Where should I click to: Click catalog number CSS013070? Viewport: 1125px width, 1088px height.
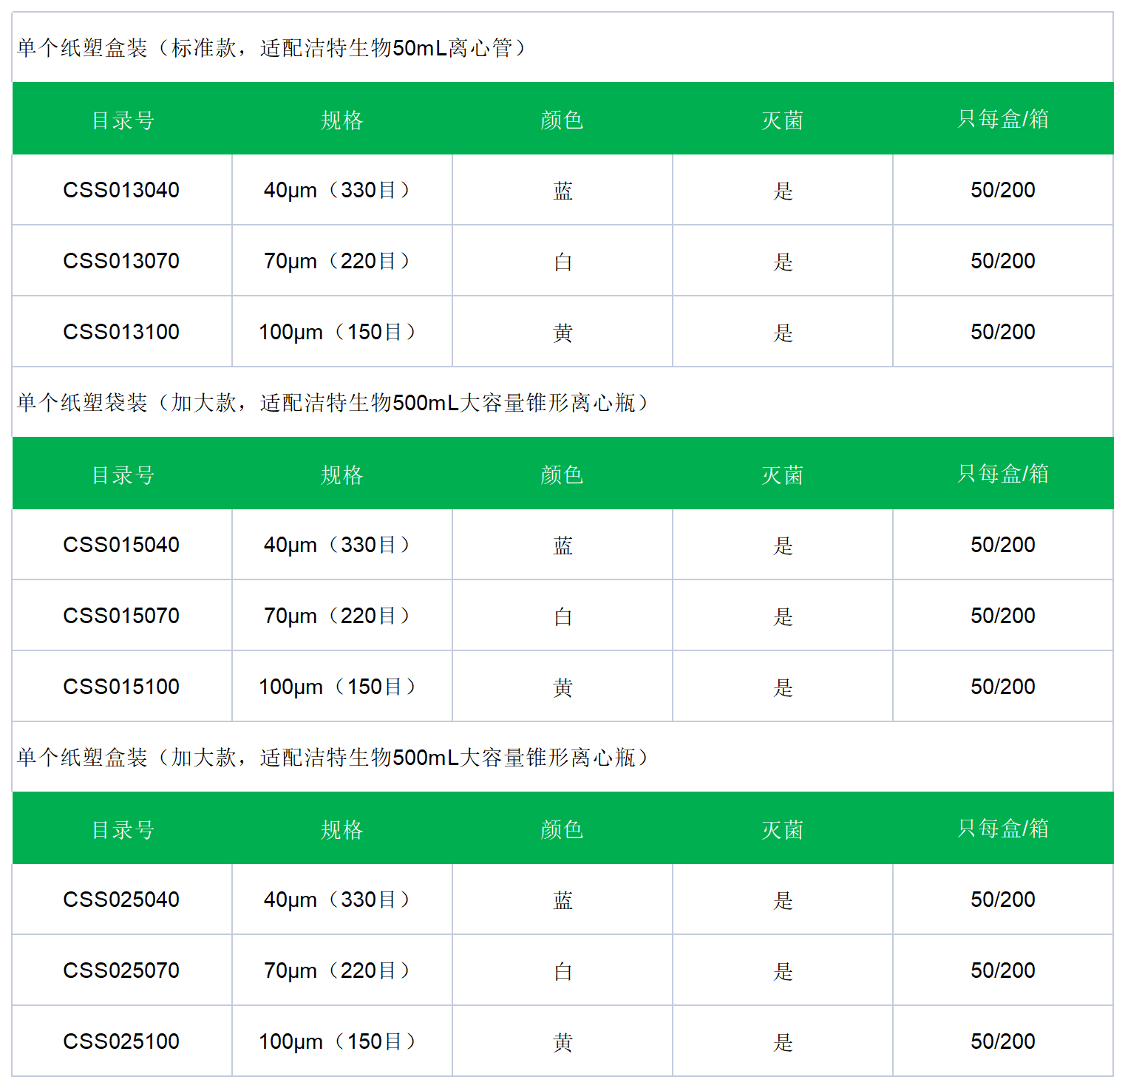[x=121, y=261]
